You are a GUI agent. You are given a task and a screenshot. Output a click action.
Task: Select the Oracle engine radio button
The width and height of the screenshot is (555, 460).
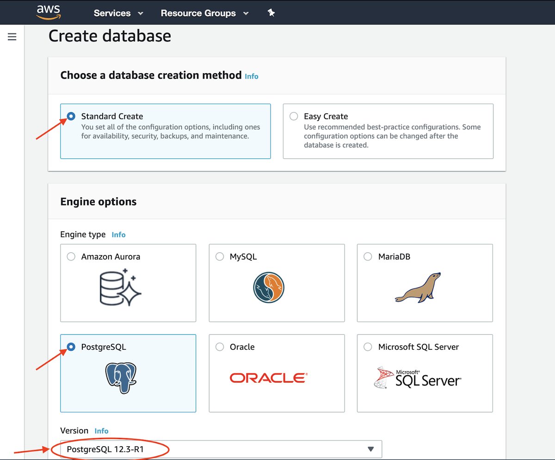pyautogui.click(x=220, y=347)
